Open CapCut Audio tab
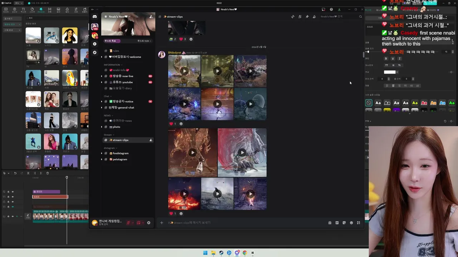This screenshot has width=458, height=257. [15, 10]
